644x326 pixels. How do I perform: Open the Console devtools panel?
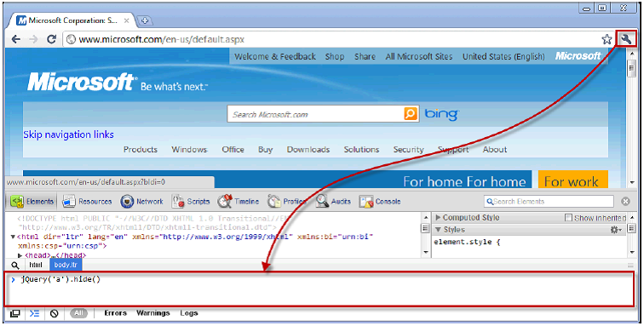click(380, 201)
